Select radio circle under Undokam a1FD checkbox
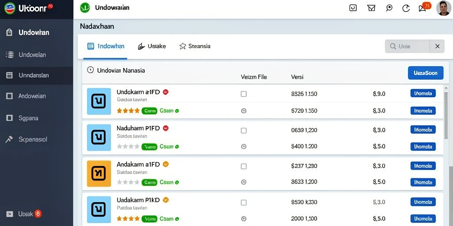This screenshot has height=226, width=453. (x=244, y=111)
